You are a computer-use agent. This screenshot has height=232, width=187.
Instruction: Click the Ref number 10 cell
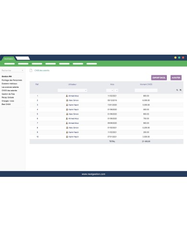(37, 137)
